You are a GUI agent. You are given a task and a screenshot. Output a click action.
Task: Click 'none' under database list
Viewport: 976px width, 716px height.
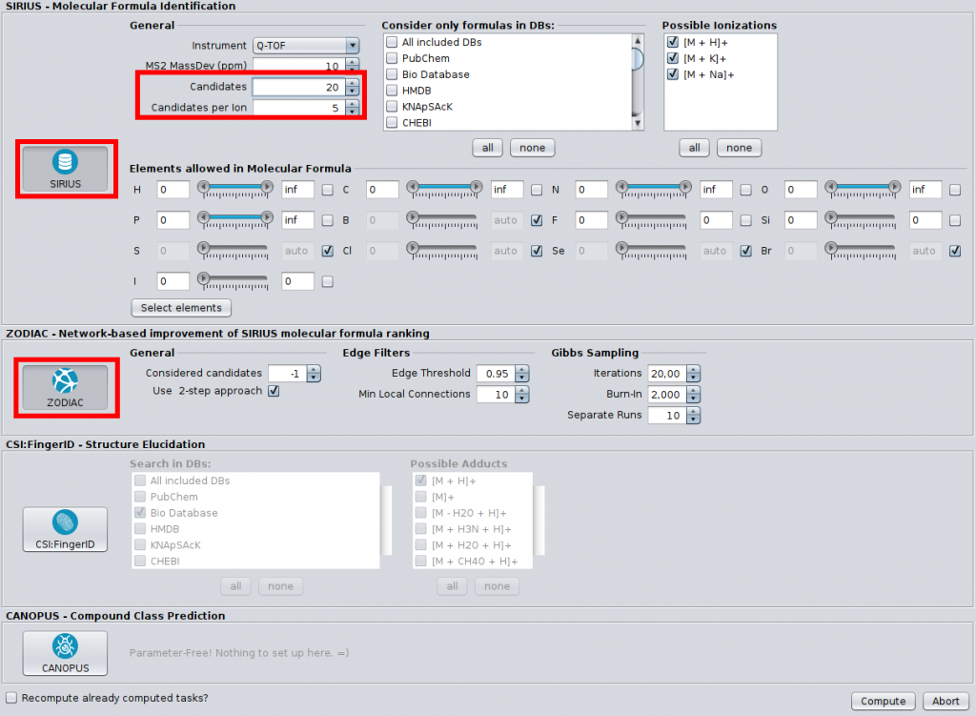(x=532, y=148)
